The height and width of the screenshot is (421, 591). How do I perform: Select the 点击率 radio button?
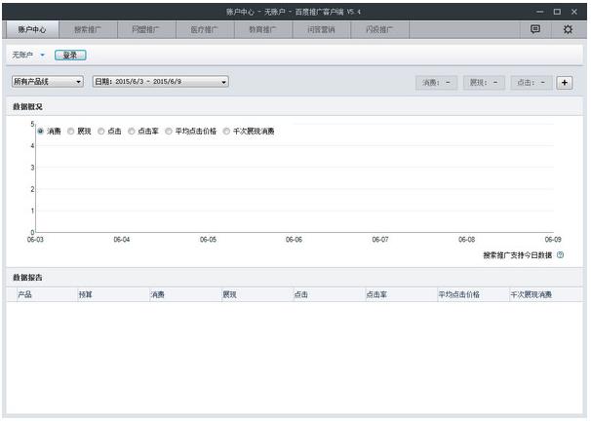tap(131, 131)
